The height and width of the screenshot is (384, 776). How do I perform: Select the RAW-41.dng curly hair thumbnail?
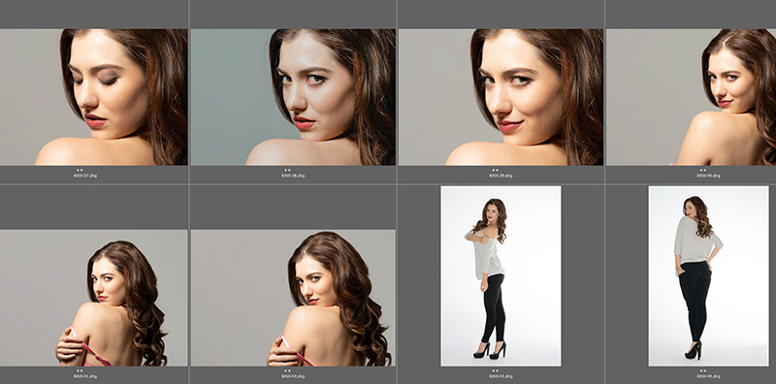pyautogui.click(x=93, y=298)
